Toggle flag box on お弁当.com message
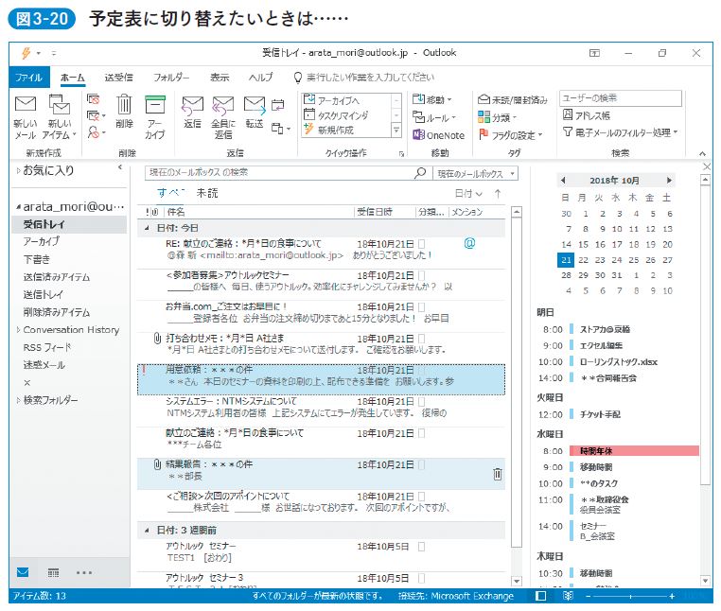Screen dimensions: 721x611 tap(421, 306)
